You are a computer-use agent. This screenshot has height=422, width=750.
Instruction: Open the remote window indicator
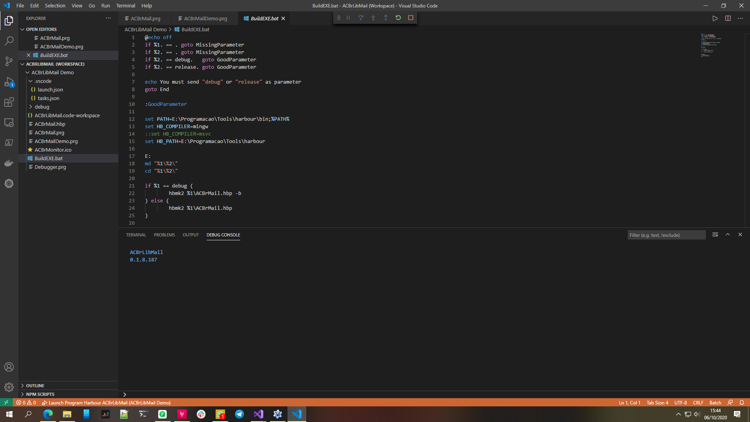pyautogui.click(x=6, y=402)
